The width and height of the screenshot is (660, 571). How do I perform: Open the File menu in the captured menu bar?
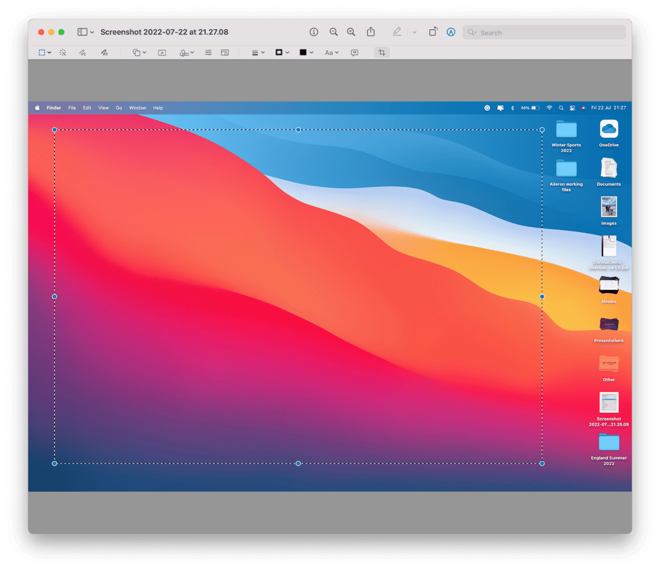72,107
